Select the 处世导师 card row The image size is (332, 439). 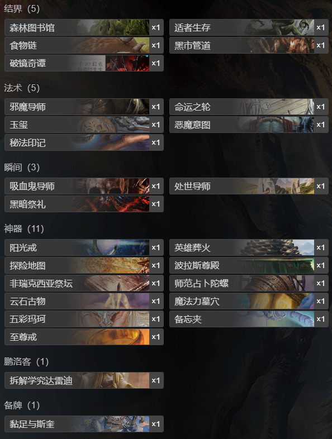[x=249, y=186]
